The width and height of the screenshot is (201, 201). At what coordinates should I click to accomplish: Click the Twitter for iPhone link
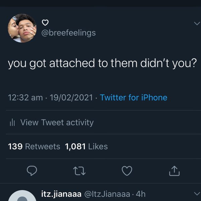[133, 98]
